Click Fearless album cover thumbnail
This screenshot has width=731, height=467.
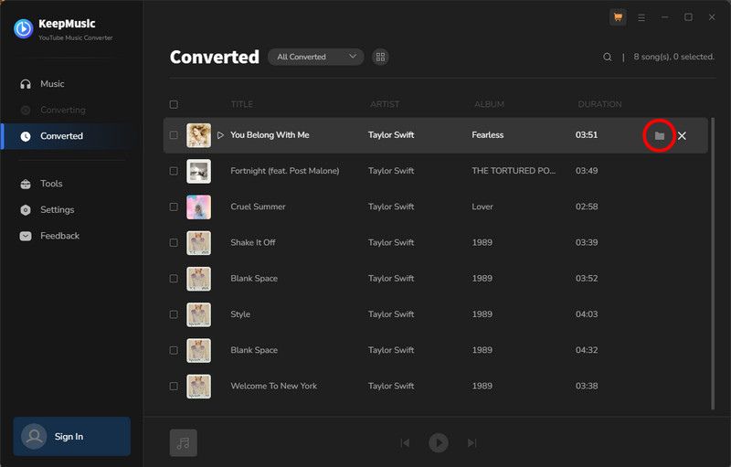coord(198,135)
